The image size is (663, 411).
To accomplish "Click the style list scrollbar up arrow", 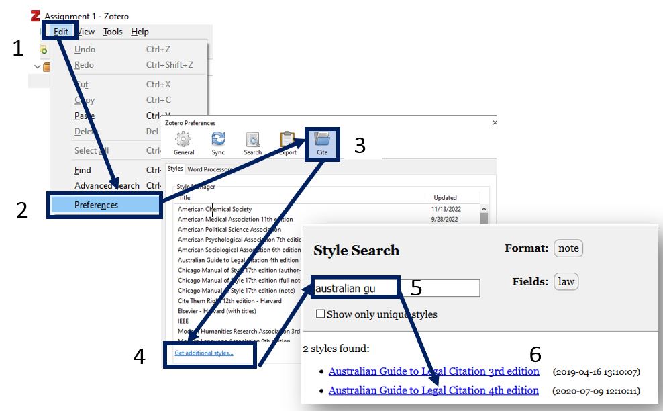I will click(482, 209).
